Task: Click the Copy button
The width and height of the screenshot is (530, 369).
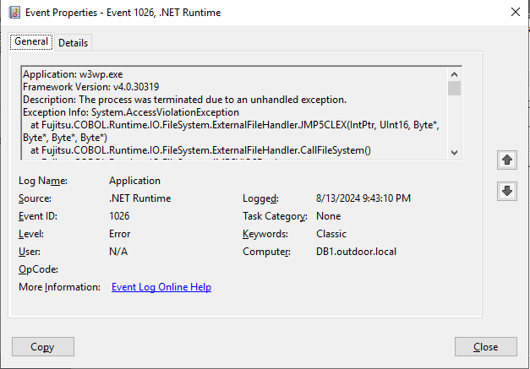Action: tap(43, 347)
